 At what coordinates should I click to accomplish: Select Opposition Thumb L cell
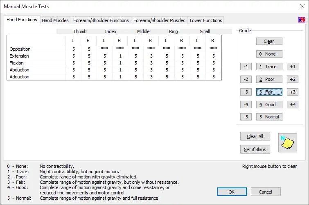[74, 49]
